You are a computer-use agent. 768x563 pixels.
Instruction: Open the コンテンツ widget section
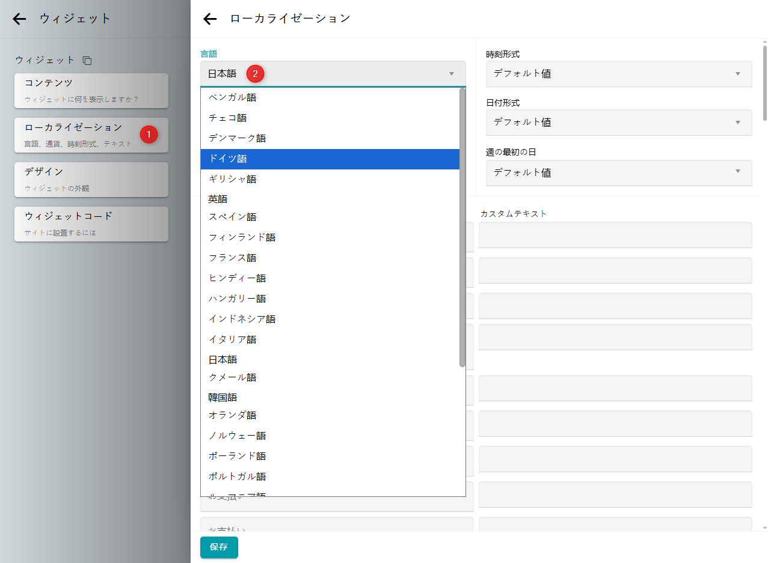tap(91, 91)
